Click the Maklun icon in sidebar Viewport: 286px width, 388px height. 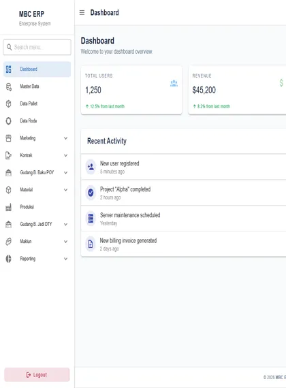point(8,242)
